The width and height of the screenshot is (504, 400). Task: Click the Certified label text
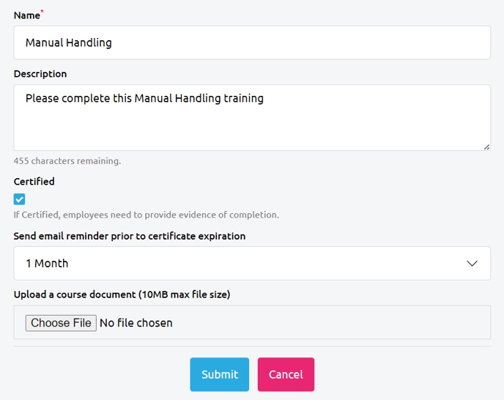click(34, 182)
